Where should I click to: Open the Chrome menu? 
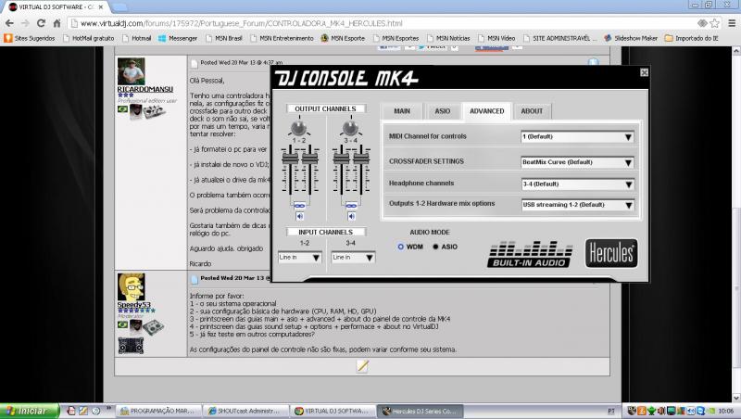coord(732,23)
